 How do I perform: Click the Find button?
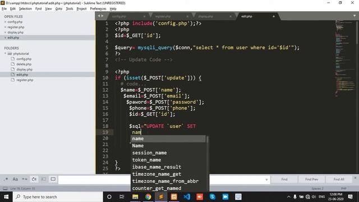click(284, 180)
